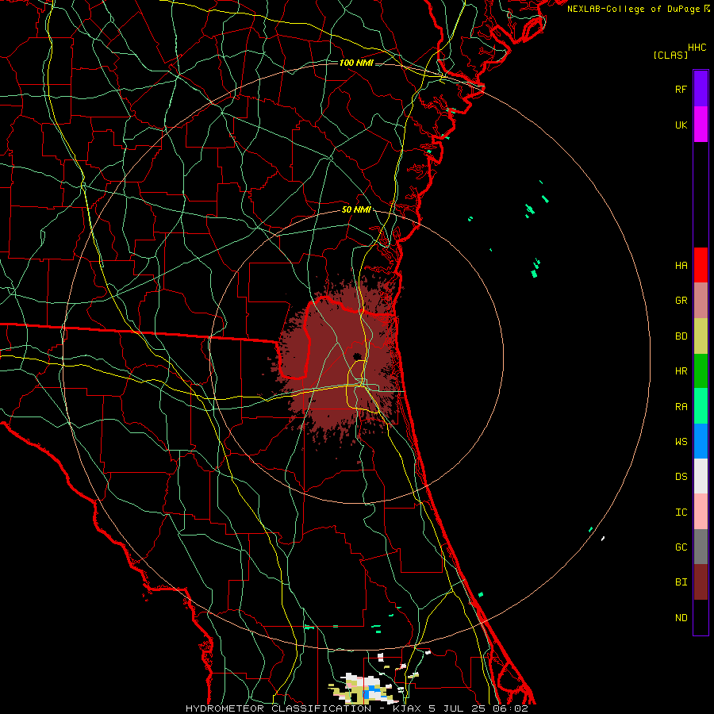
Task: Click the GC legend label
Action: pos(681,547)
